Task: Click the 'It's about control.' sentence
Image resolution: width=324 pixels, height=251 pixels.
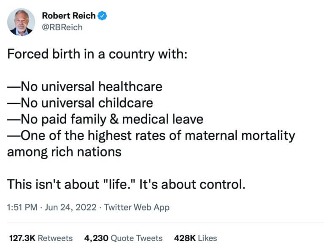Action: 192,184
